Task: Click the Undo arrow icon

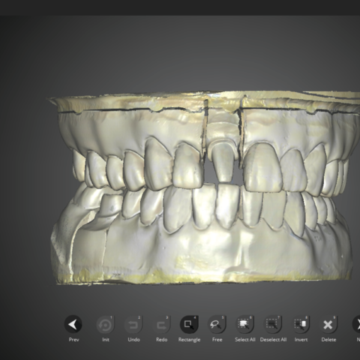Action: [133, 325]
